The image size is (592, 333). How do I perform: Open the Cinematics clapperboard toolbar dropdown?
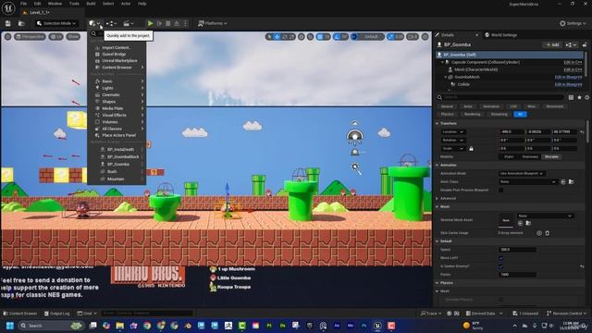point(128,23)
